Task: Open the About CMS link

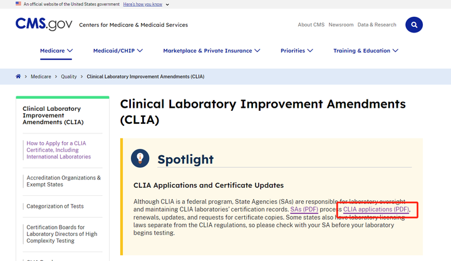Action: click(311, 24)
